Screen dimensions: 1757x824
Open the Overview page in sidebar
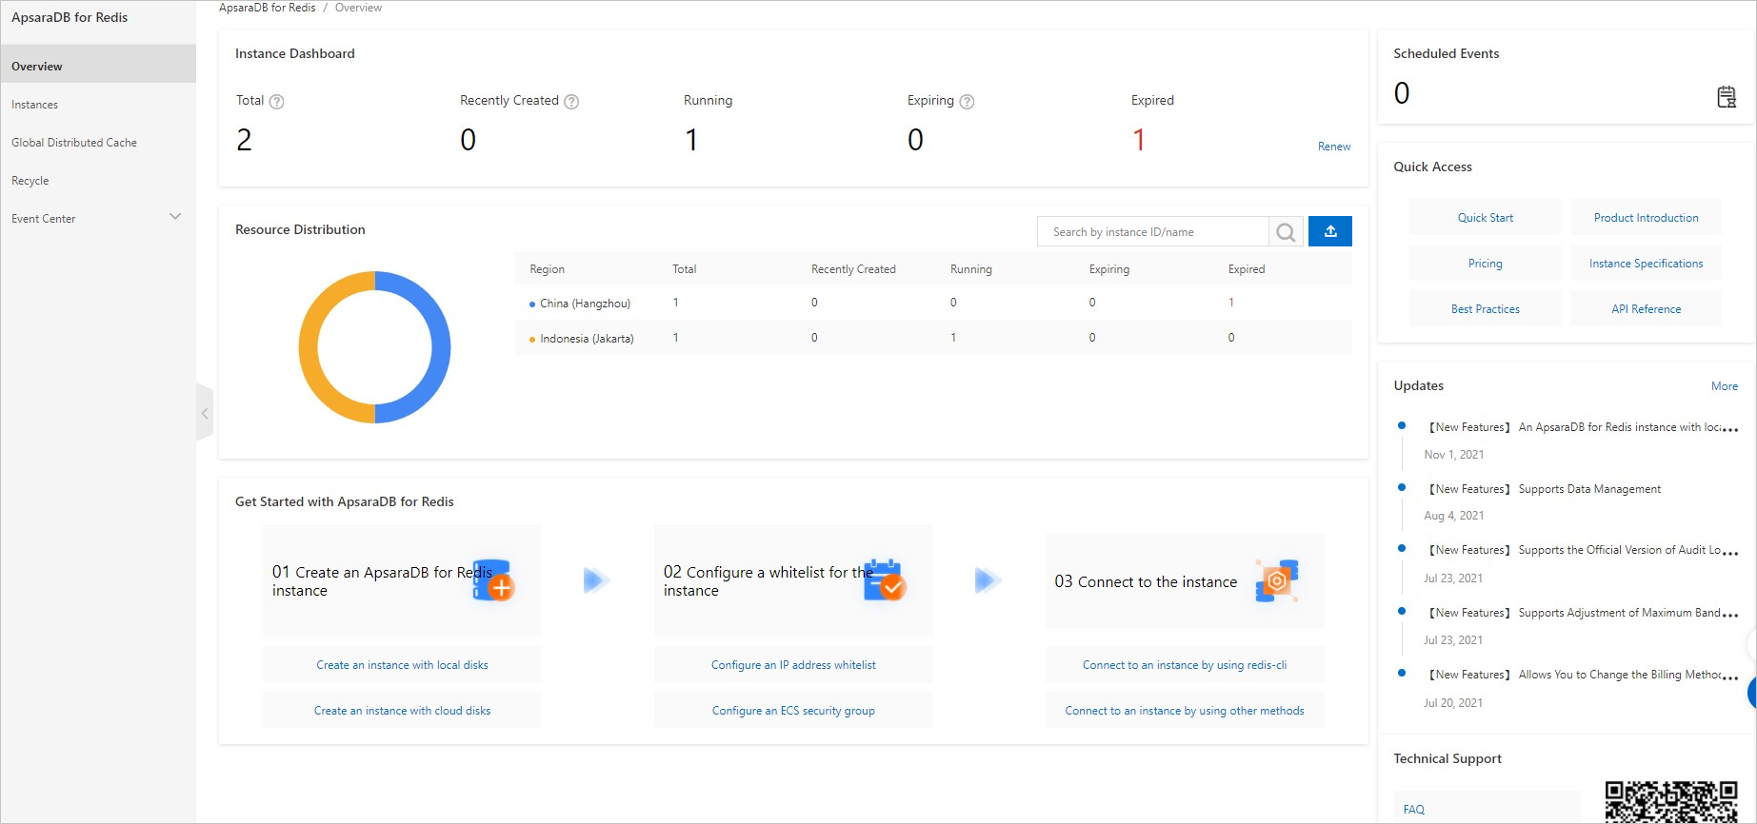(x=98, y=66)
